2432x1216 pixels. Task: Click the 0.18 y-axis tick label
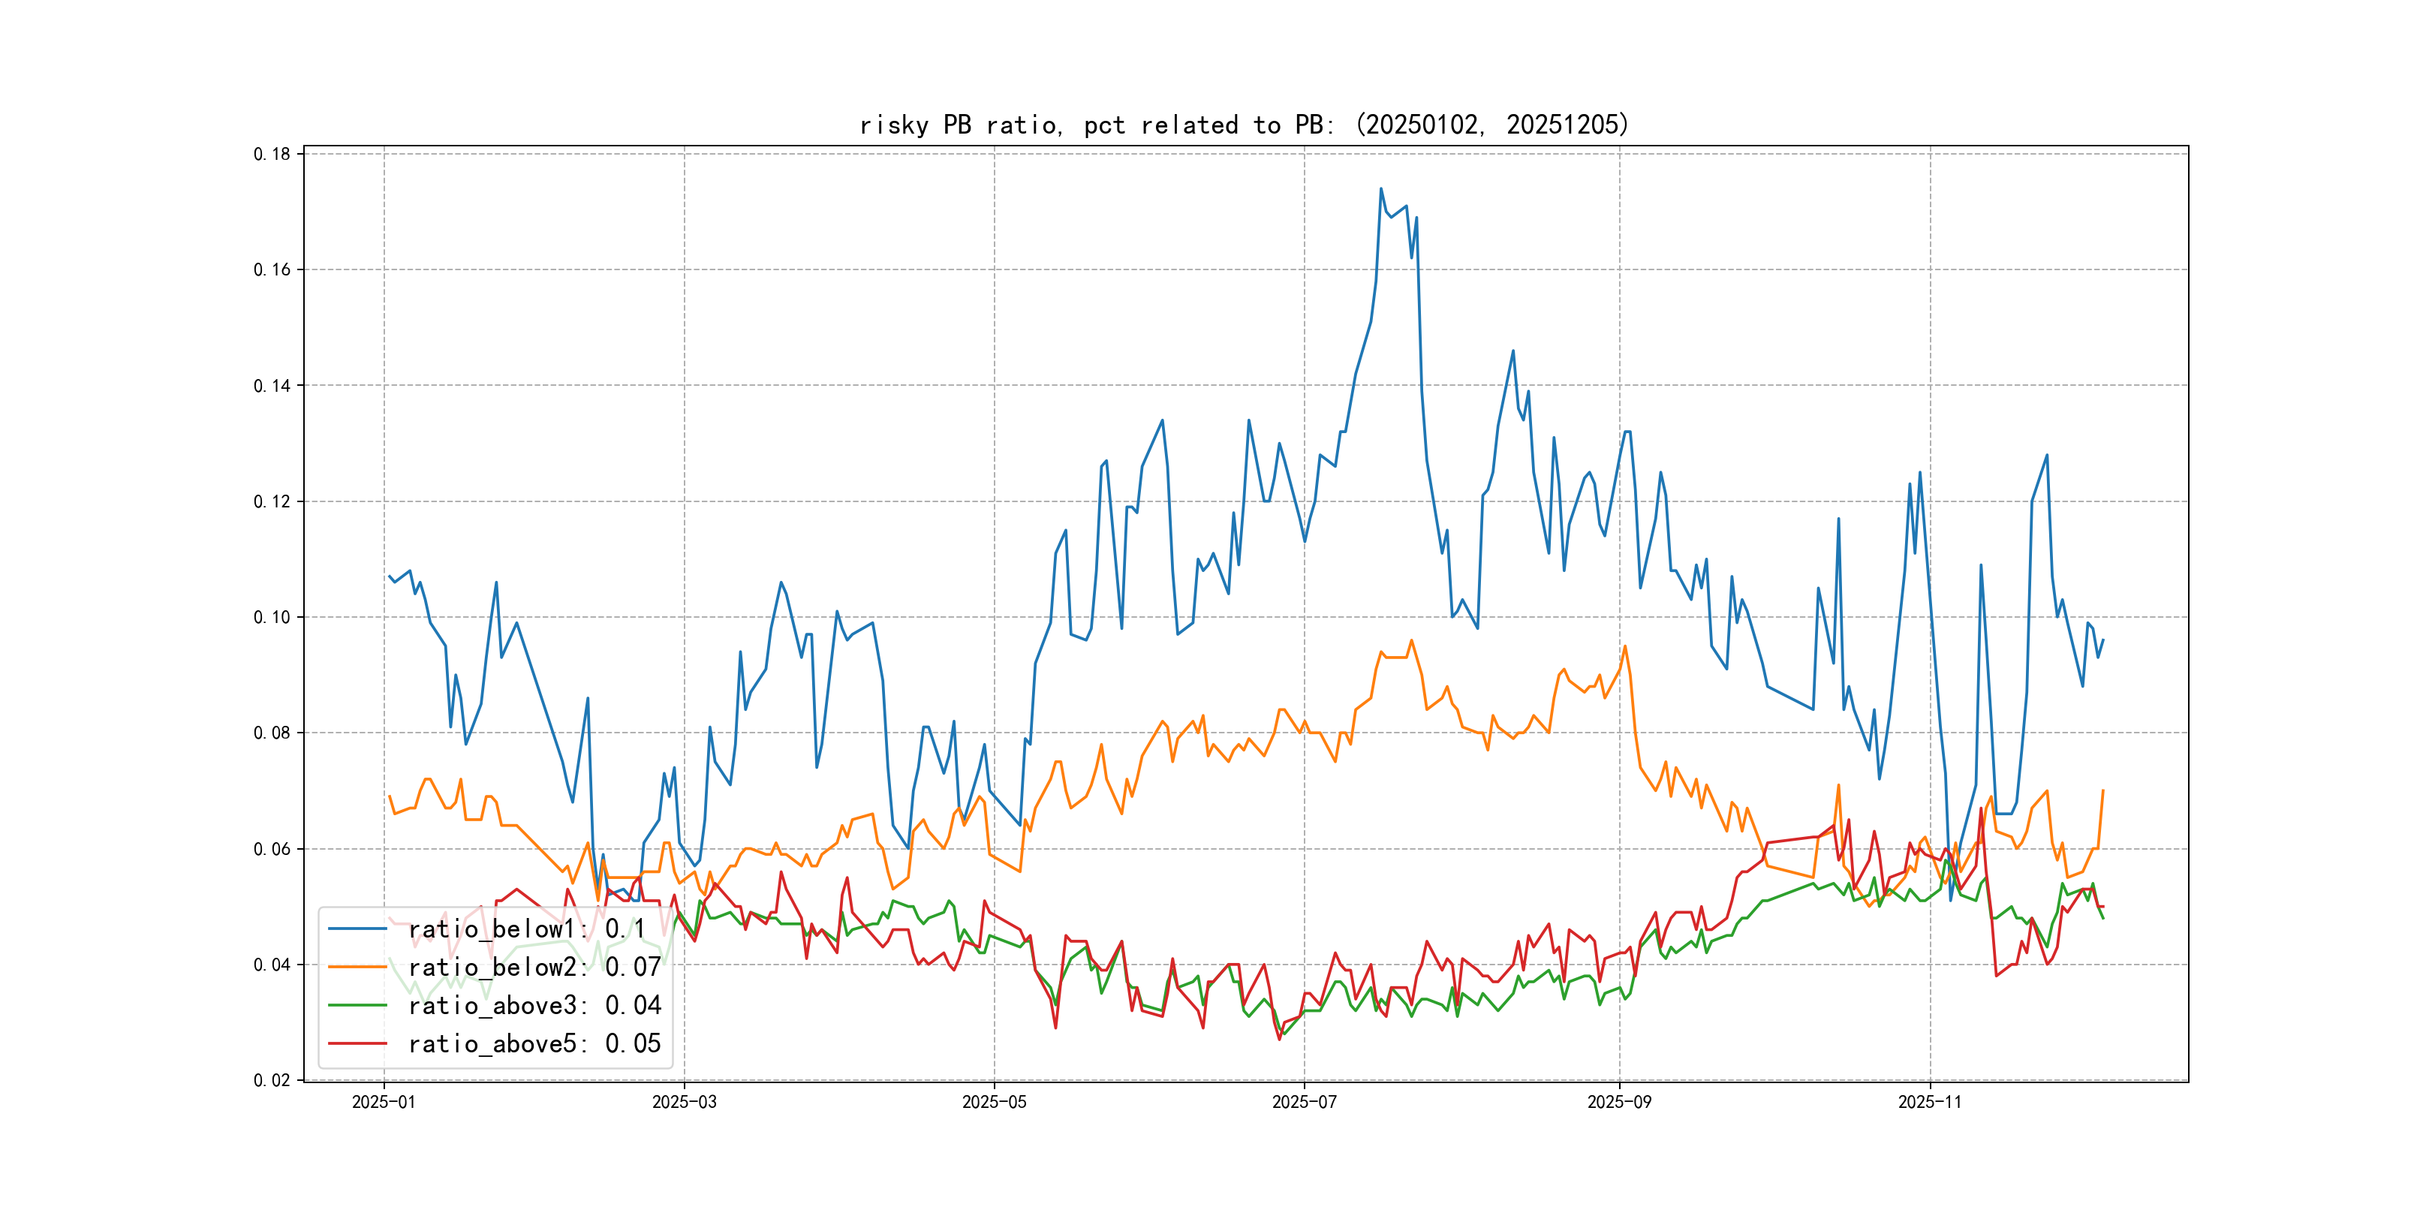[x=272, y=154]
